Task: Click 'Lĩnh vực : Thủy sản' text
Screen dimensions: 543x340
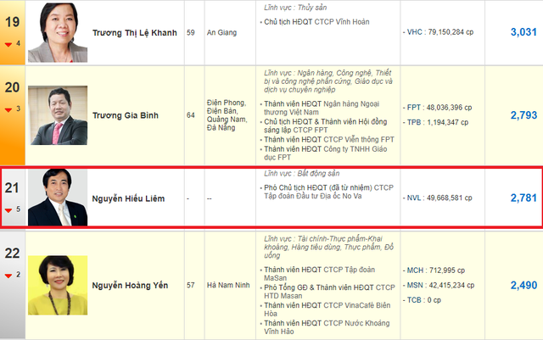Action: tap(295, 8)
